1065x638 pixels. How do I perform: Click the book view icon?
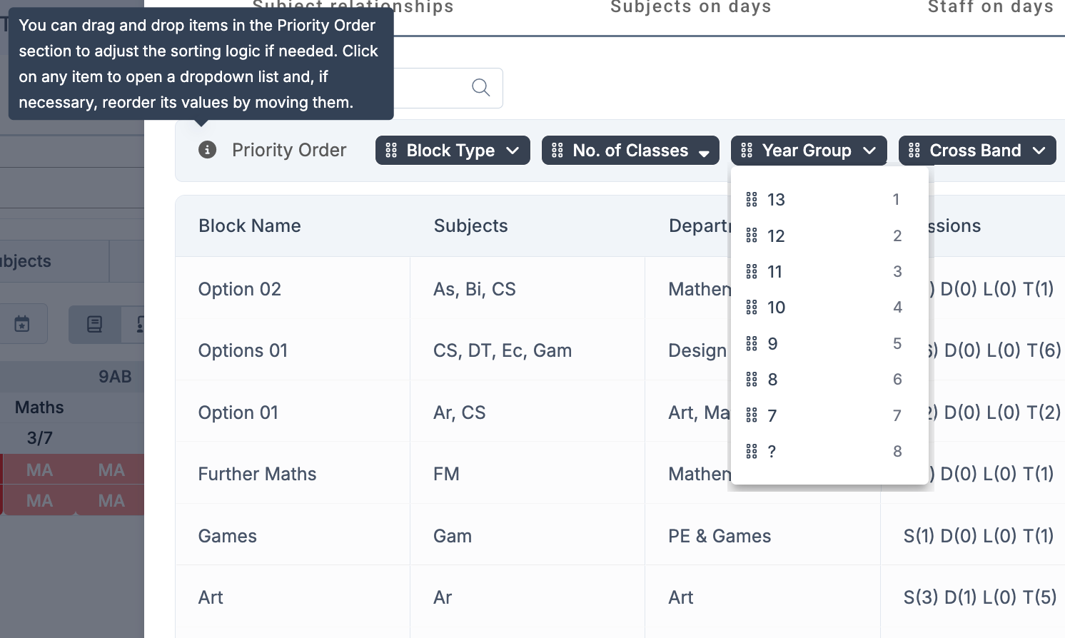pyautogui.click(x=94, y=325)
